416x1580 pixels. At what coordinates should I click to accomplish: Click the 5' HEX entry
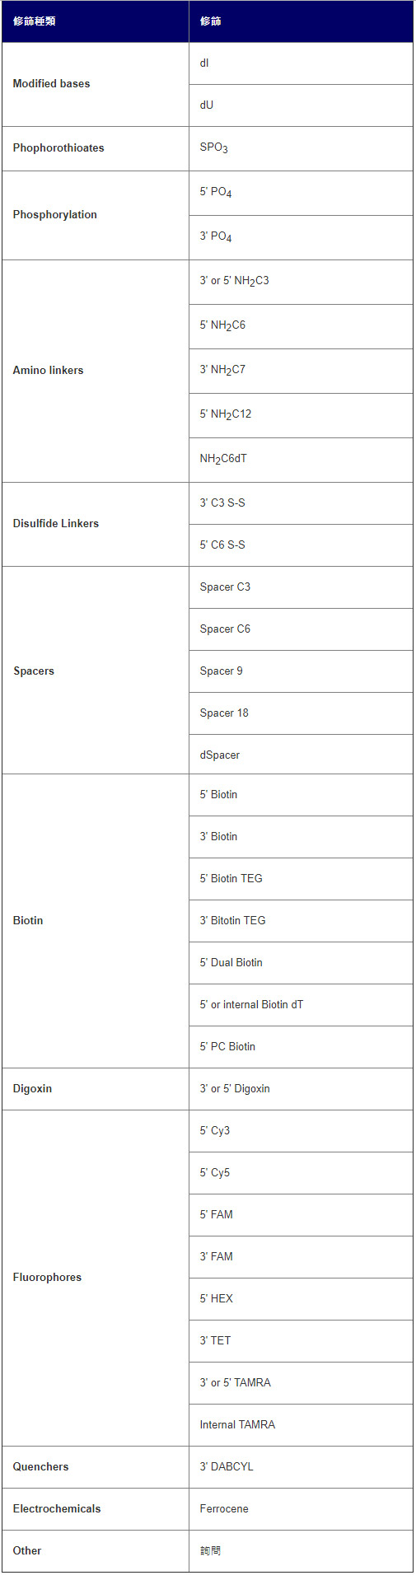click(301, 1299)
